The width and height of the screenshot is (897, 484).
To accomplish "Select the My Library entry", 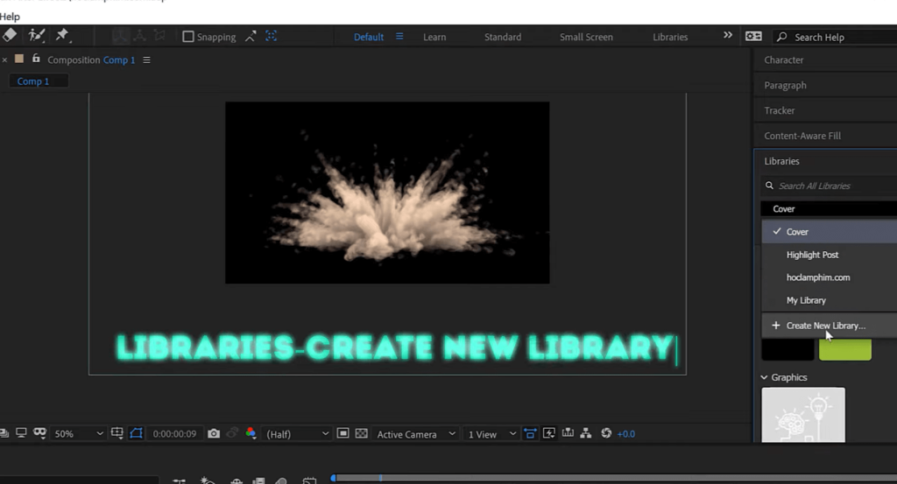I will (829, 300).
